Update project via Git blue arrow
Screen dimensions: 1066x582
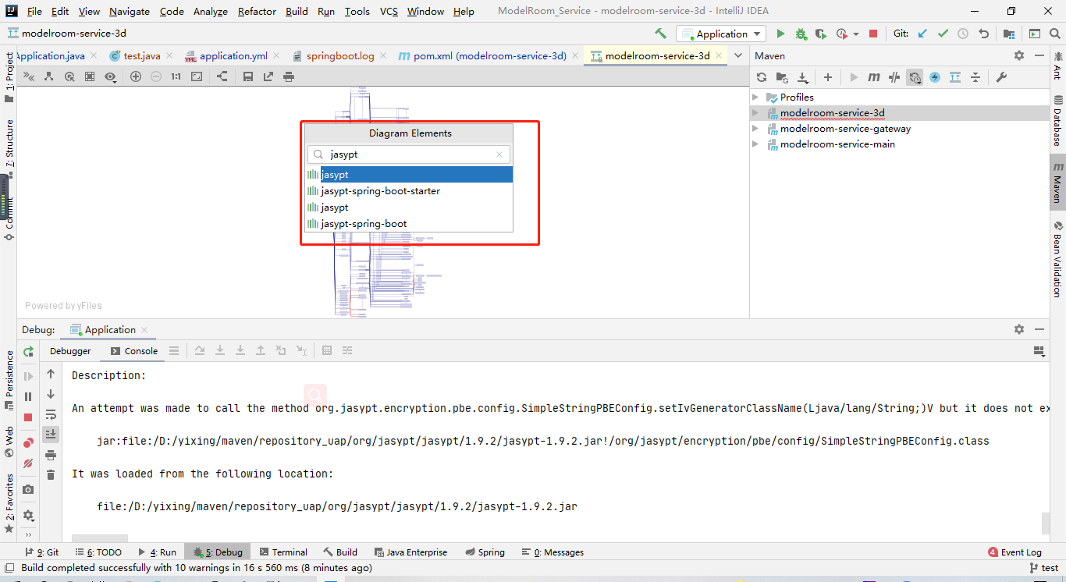click(923, 34)
